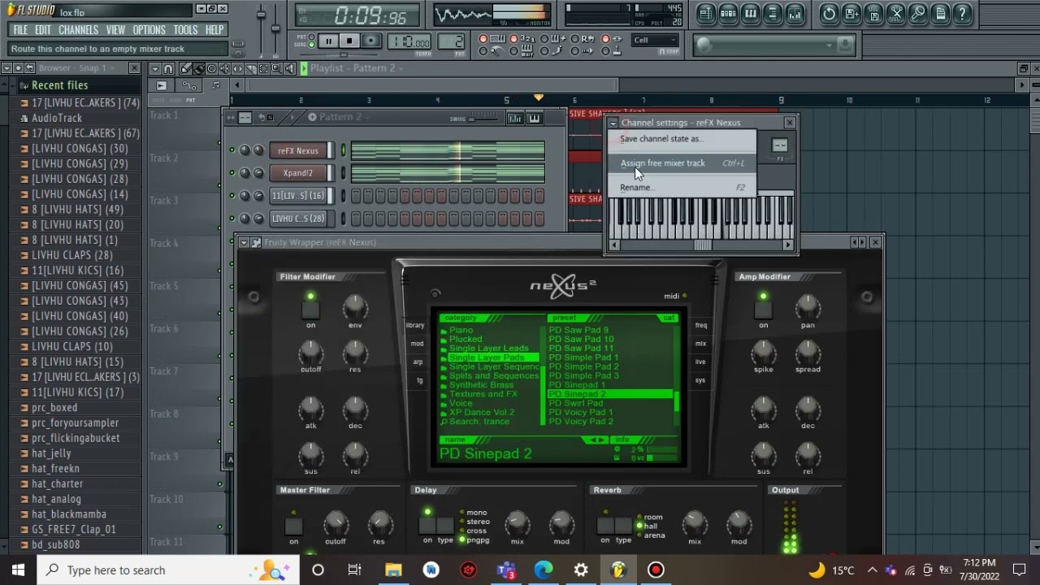
Task: Choose Assign free mixer track
Action: (x=682, y=163)
